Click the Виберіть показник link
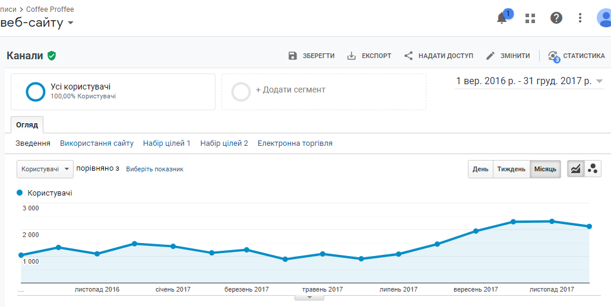This screenshot has height=307, width=611. [154, 169]
